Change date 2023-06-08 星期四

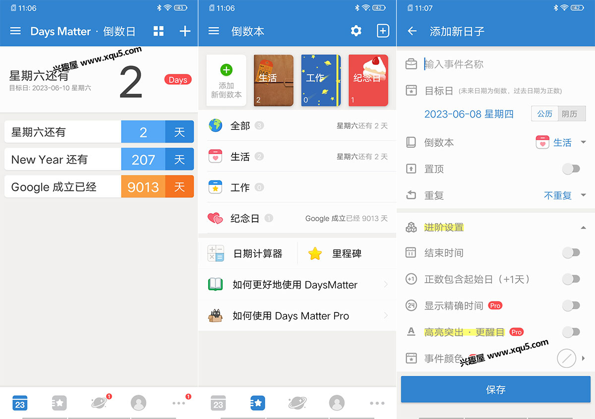tap(469, 114)
